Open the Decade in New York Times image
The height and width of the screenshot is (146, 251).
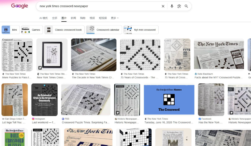pyautogui.click(x=94, y=55)
